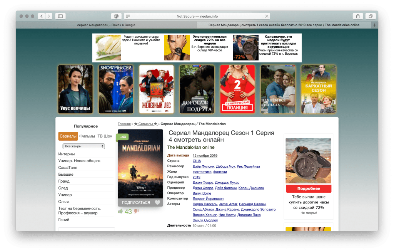
Task: Add a new tab with plus button
Action: tap(374, 25)
